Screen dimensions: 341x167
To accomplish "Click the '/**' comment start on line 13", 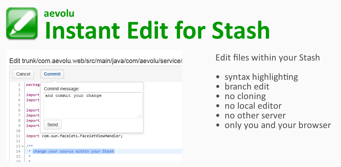I will [29, 146].
